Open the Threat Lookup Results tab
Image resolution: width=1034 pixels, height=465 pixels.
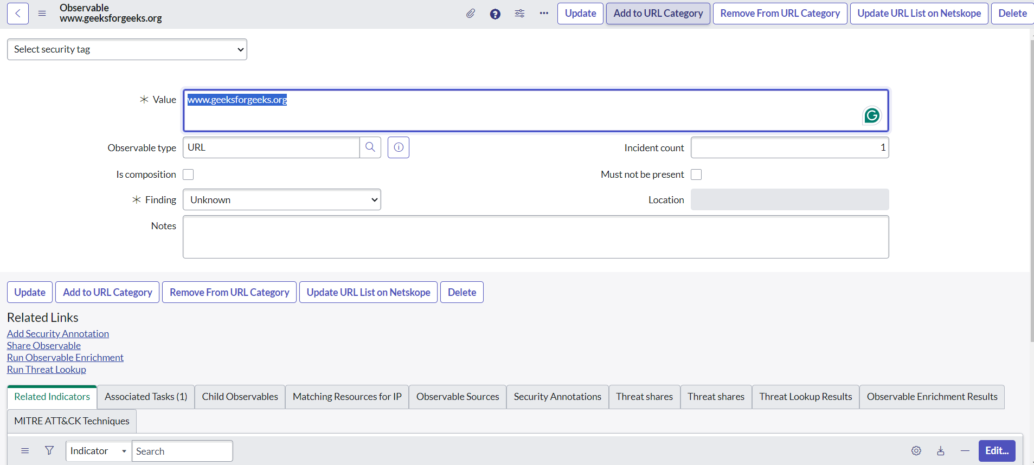tap(806, 397)
